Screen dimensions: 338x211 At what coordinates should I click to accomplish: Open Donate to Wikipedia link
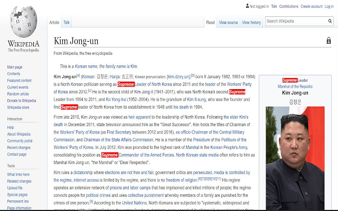pos(22,101)
